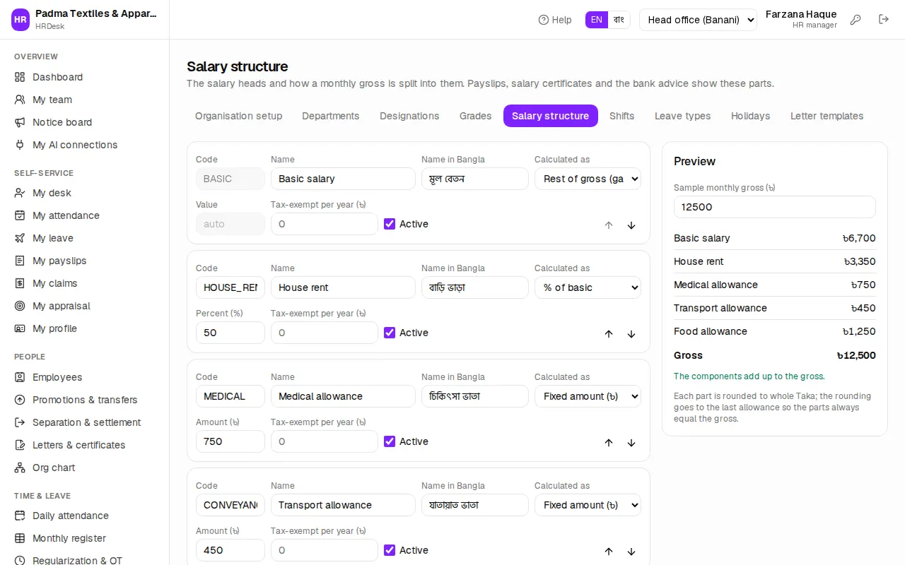Open Separation & settlement link
This screenshot has width=905, height=565.
pos(85,422)
